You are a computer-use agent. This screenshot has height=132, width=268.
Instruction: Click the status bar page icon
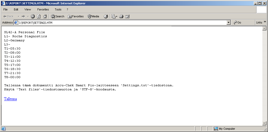(x=3, y=129)
